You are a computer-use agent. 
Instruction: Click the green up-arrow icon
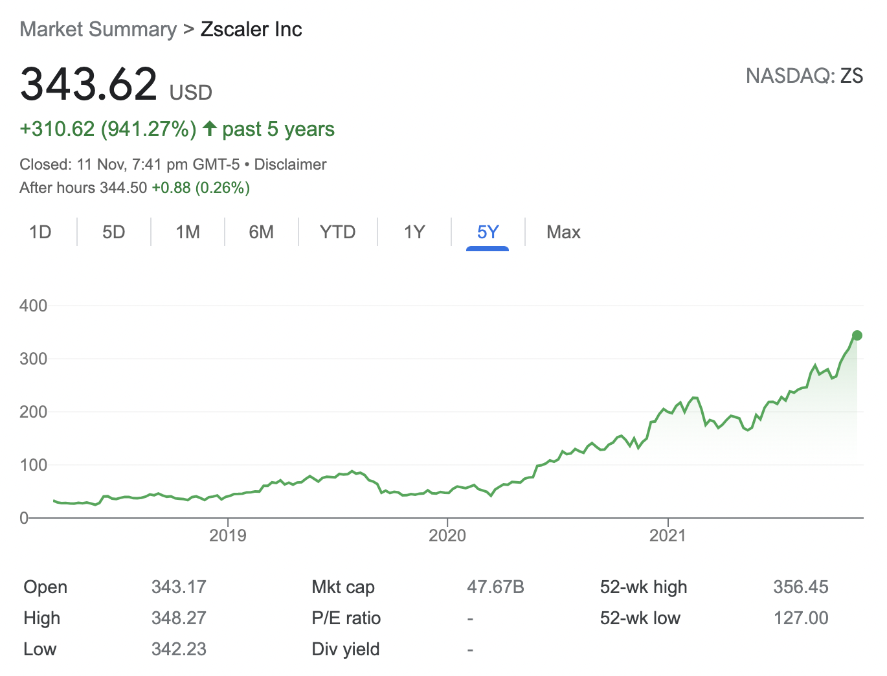click(209, 128)
